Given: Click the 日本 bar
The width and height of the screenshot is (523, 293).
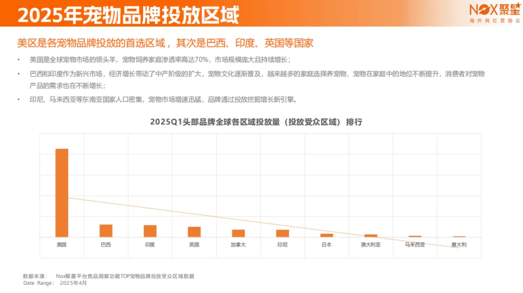Looking at the screenshot, I should pos(326,235).
